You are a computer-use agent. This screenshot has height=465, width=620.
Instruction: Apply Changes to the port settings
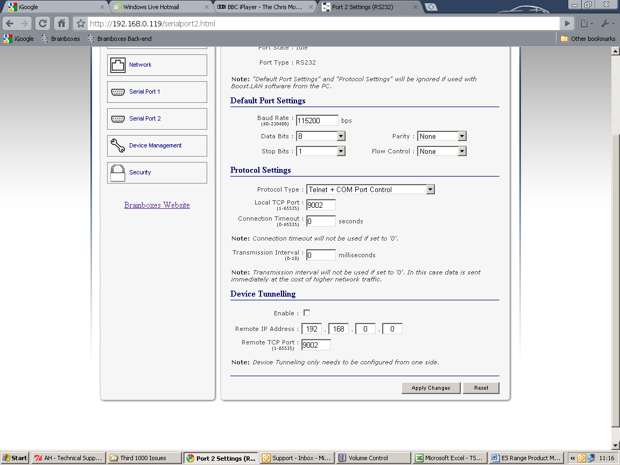point(431,387)
